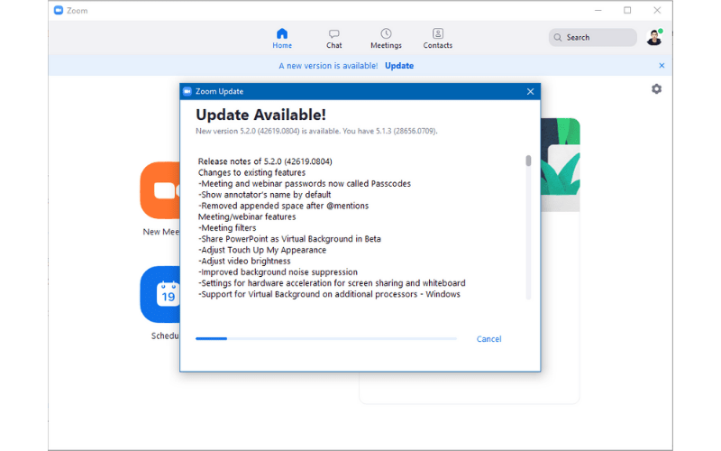The height and width of the screenshot is (451, 721).
Task: Click the Zoom Update dialog title icon
Action: (187, 91)
